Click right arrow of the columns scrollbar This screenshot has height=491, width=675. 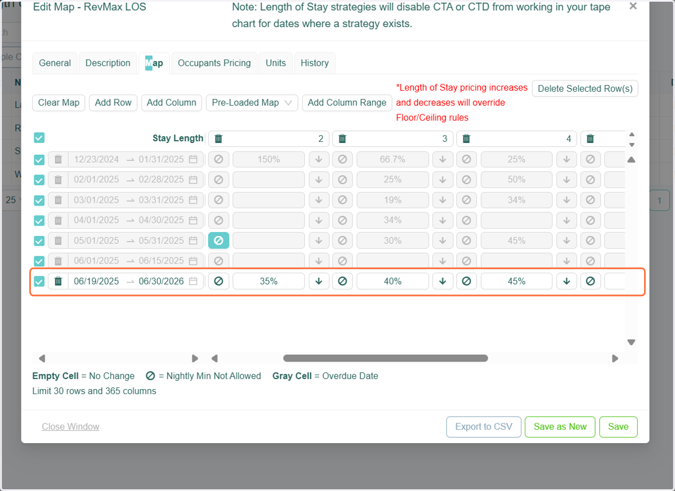click(x=615, y=358)
